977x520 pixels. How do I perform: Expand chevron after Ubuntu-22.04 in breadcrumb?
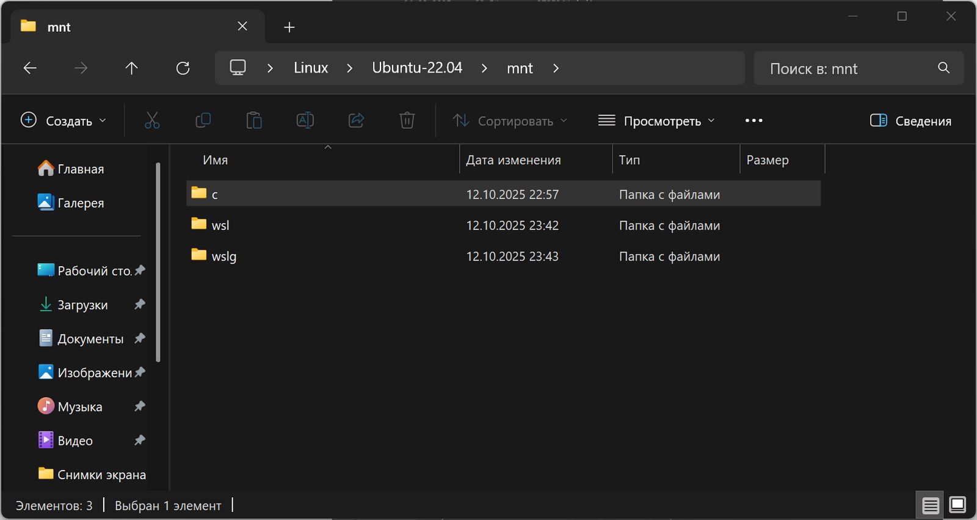tap(484, 68)
